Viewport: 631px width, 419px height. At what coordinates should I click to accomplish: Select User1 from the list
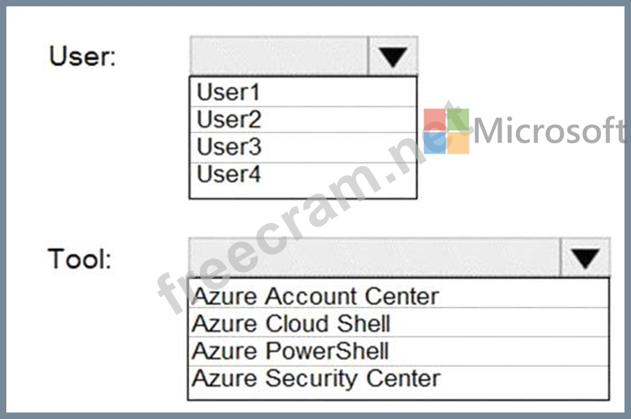click(303, 92)
